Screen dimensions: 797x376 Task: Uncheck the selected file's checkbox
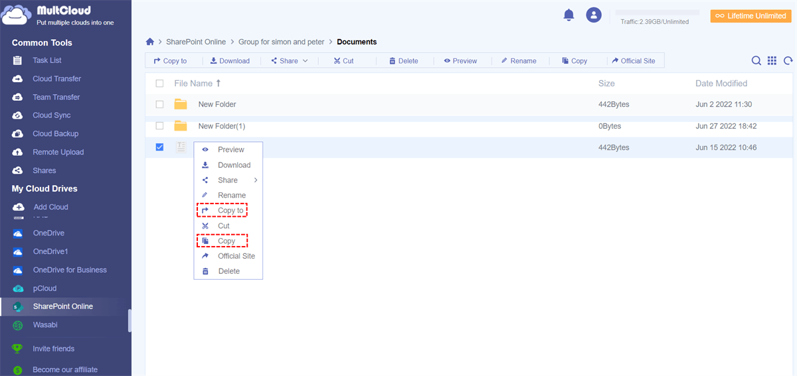(159, 147)
